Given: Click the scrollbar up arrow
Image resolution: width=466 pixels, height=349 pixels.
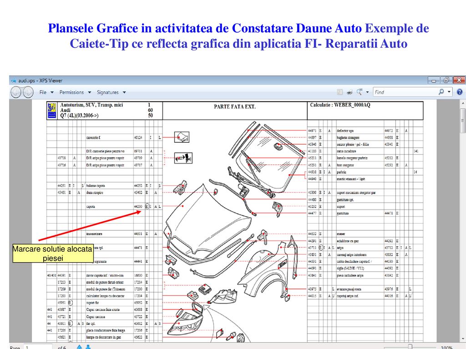Looking at the screenshot, I should tap(462, 103).
